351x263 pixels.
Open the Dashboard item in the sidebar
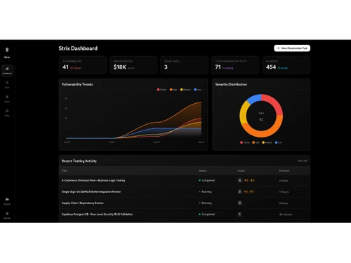pos(7,70)
